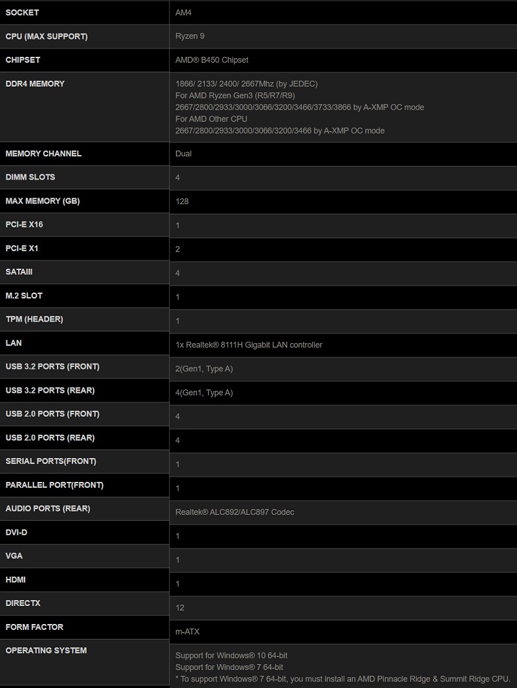The image size is (517, 688).
Task: Click the Dual memory channel value
Action: [184, 154]
